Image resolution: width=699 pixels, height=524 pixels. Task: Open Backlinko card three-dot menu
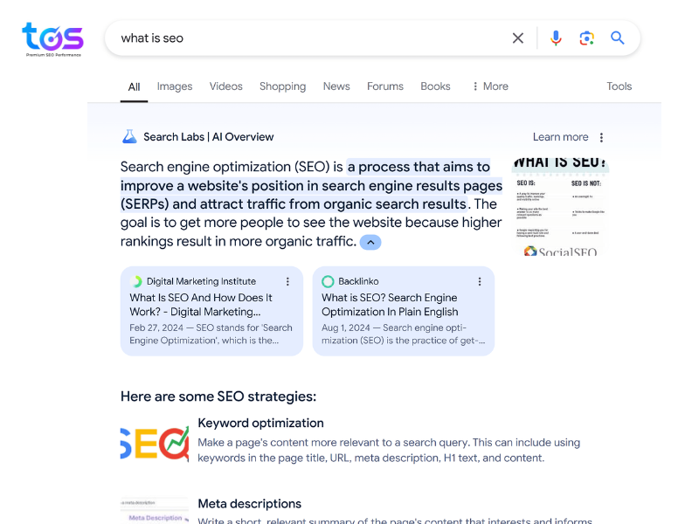pos(480,281)
